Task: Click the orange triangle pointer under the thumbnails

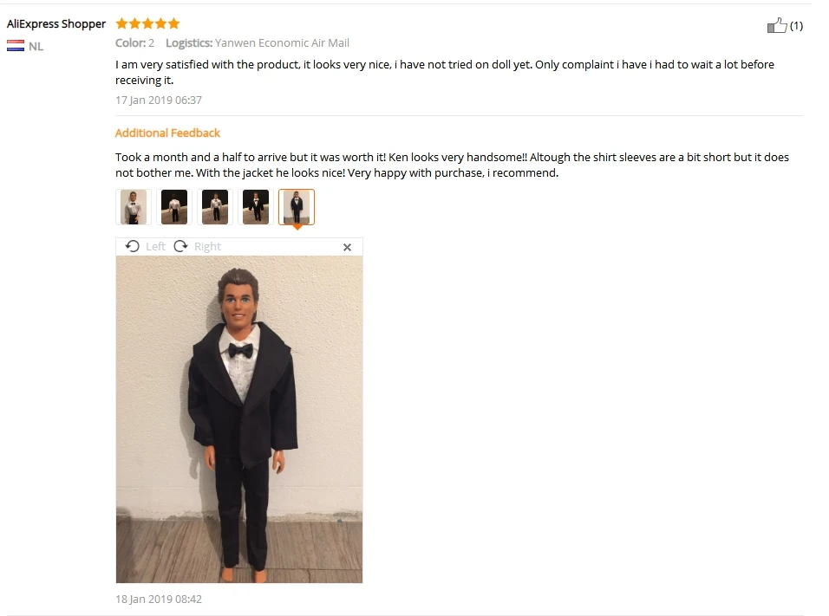Action: pos(297,227)
